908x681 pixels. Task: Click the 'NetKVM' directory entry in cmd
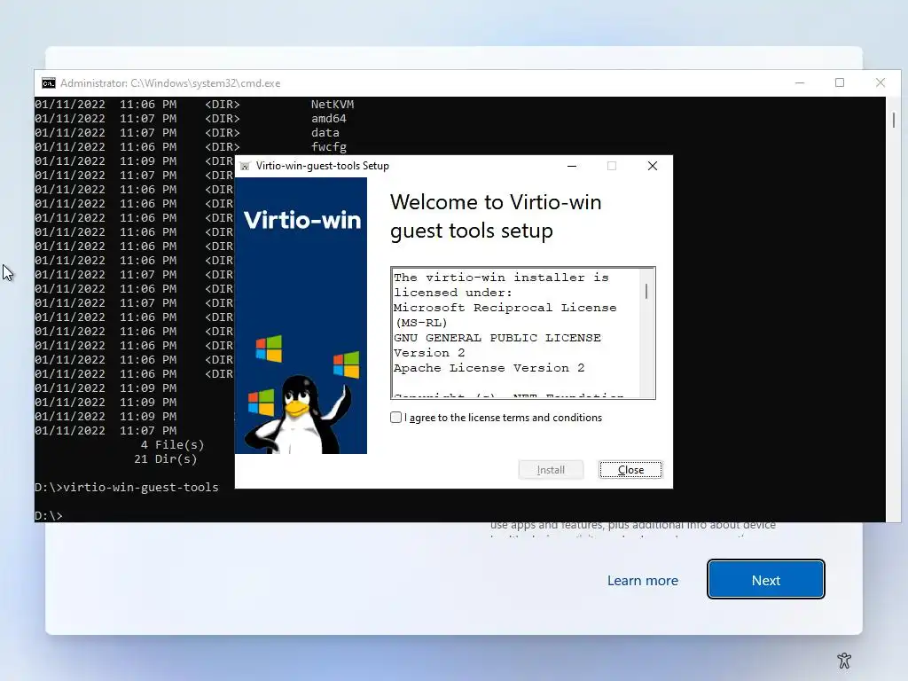click(333, 105)
